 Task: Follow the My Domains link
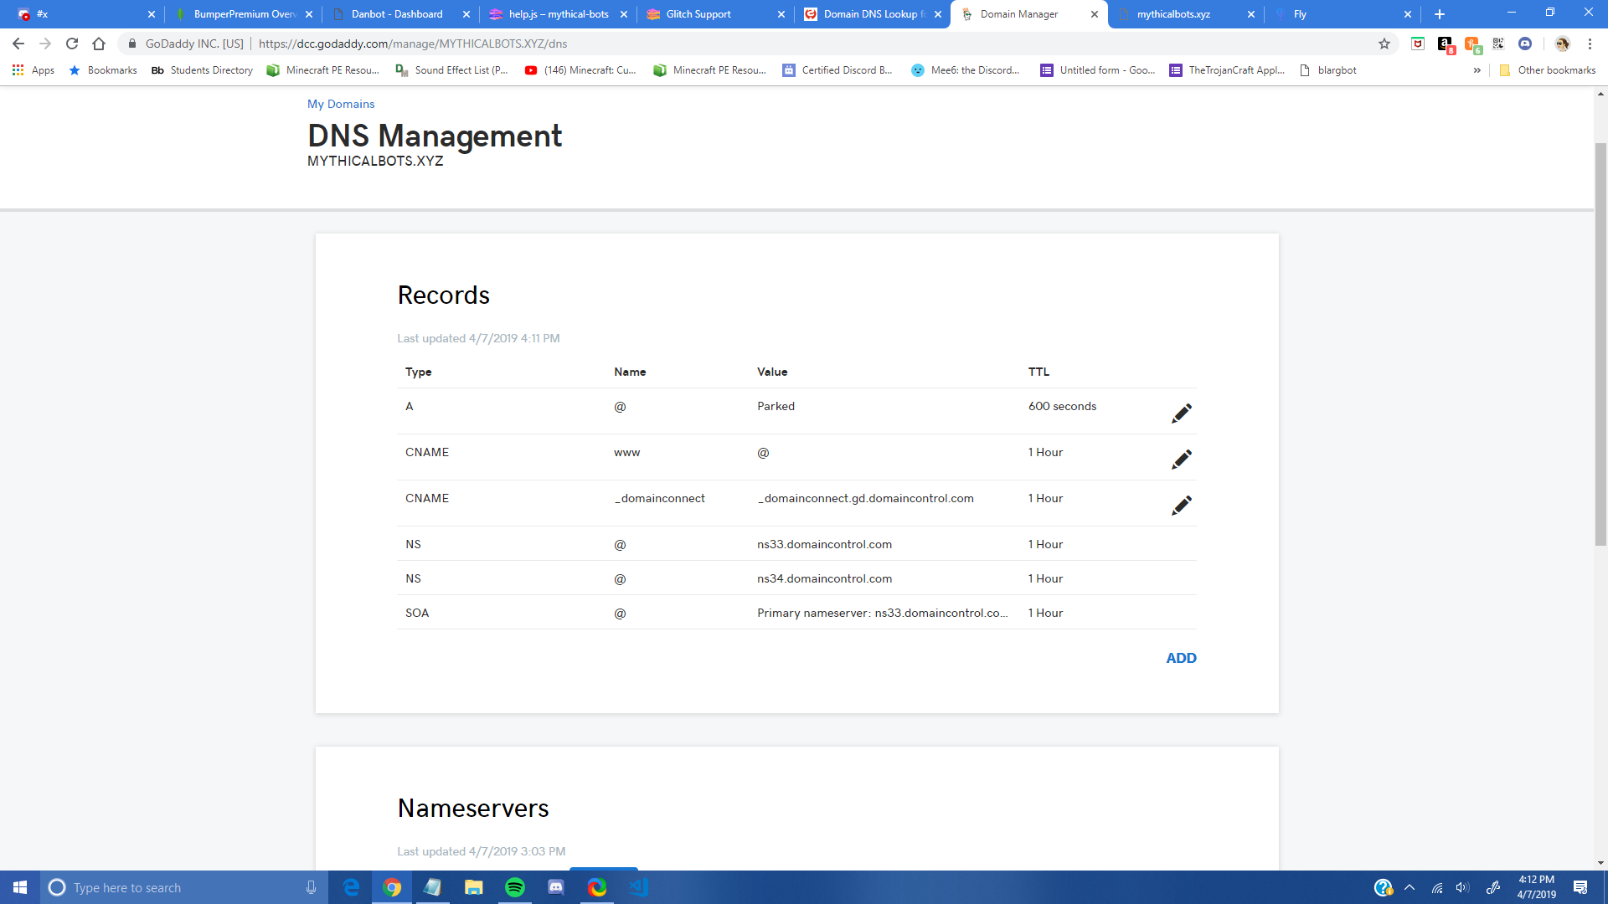[341, 104]
